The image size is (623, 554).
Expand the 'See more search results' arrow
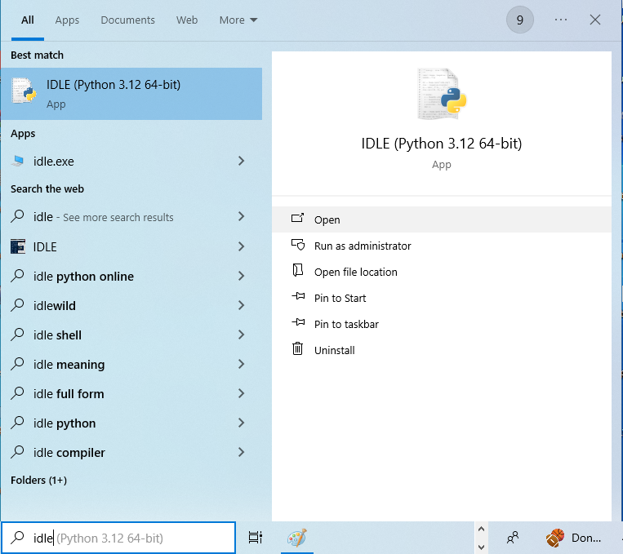click(x=241, y=216)
